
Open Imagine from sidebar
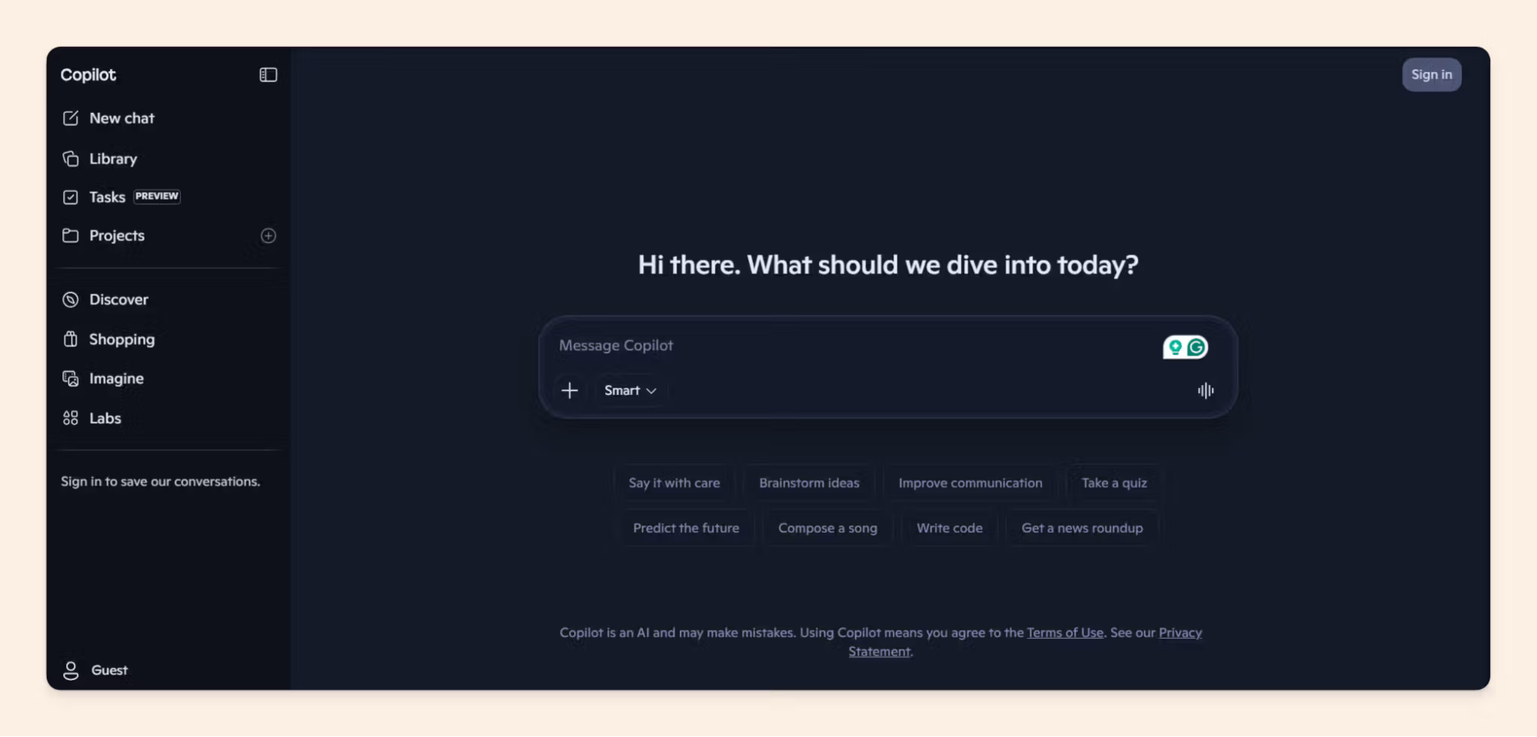point(116,379)
